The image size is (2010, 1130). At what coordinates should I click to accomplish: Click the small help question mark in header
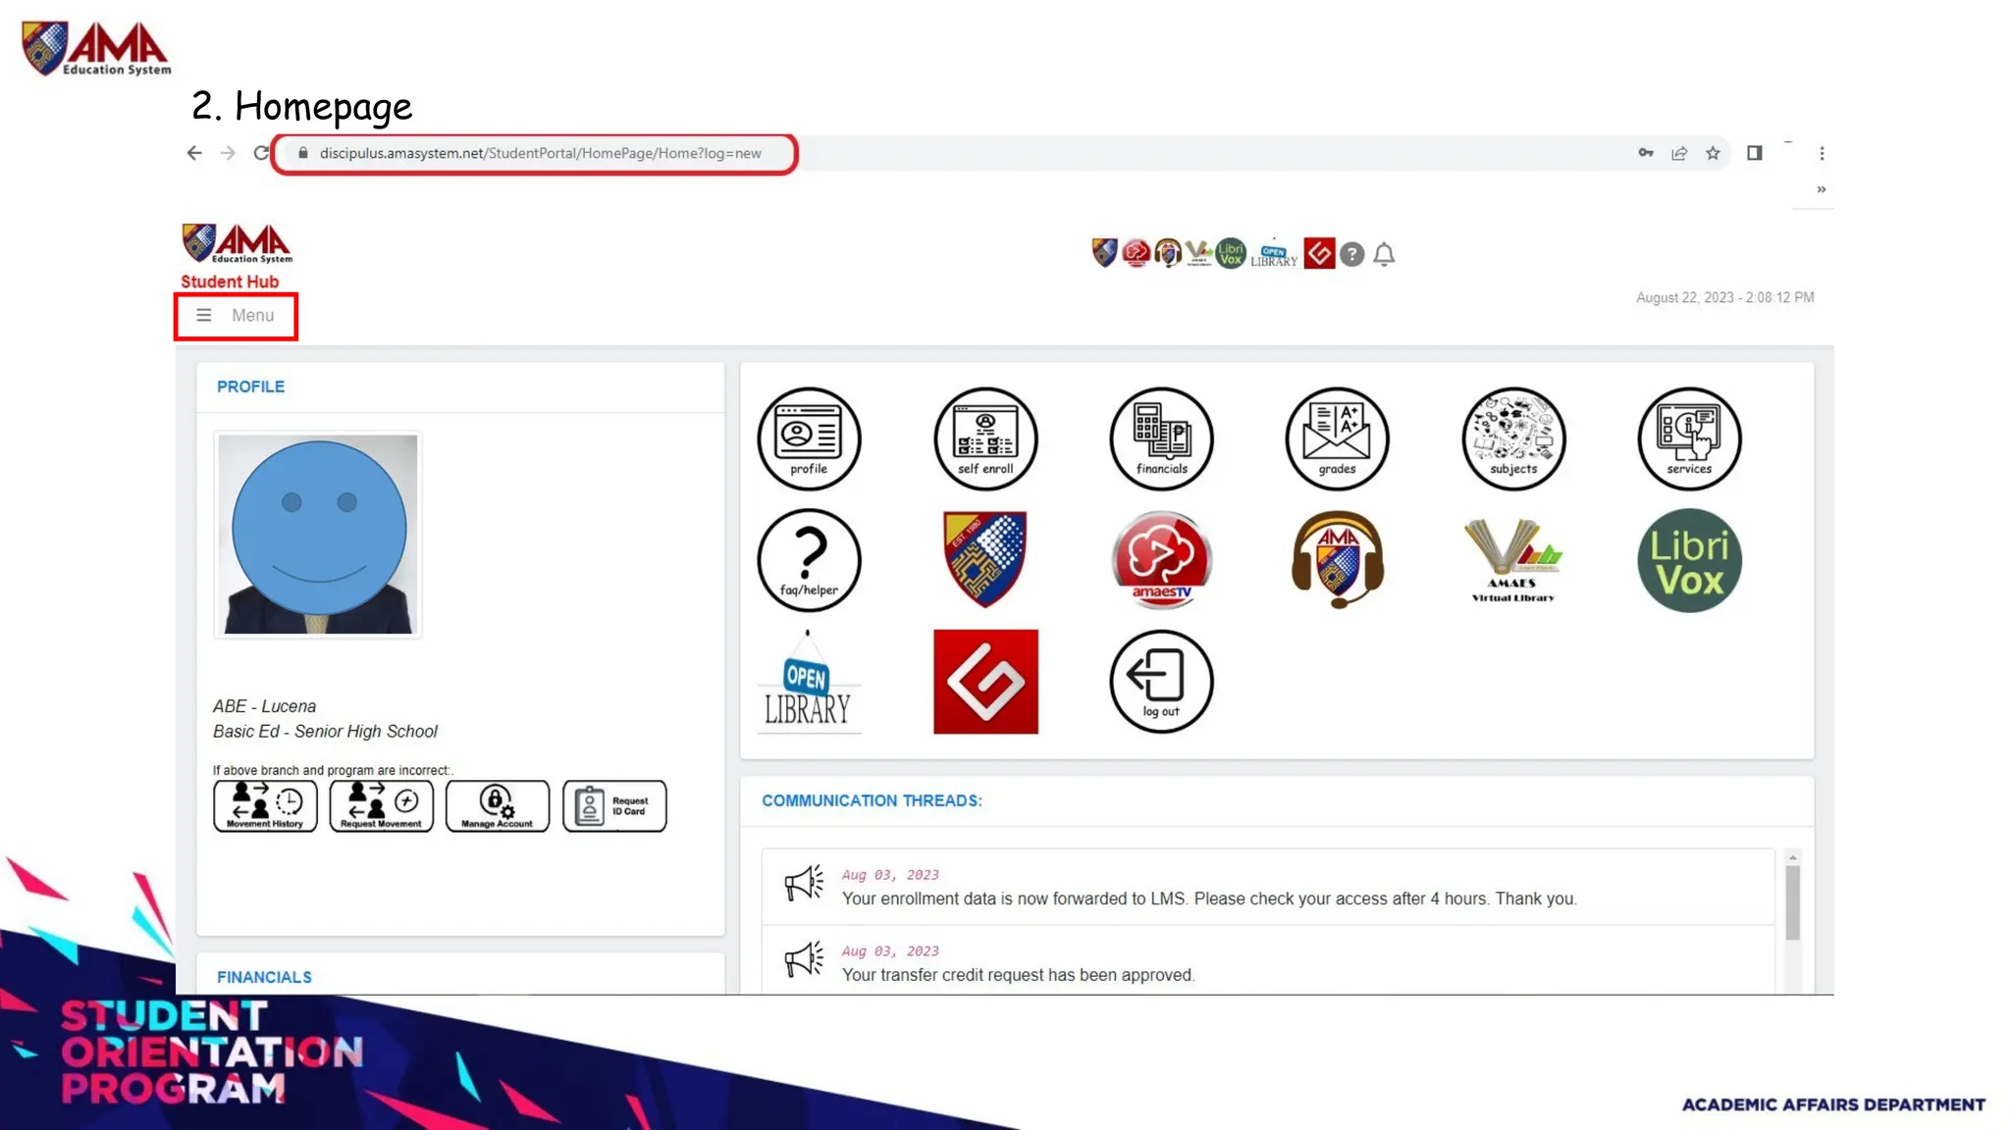click(1351, 255)
